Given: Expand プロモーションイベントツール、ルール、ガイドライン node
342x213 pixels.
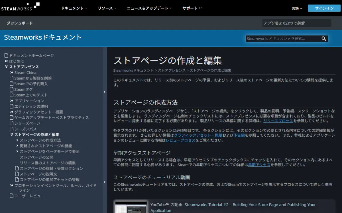Looking at the screenshot, I should 12,185.
